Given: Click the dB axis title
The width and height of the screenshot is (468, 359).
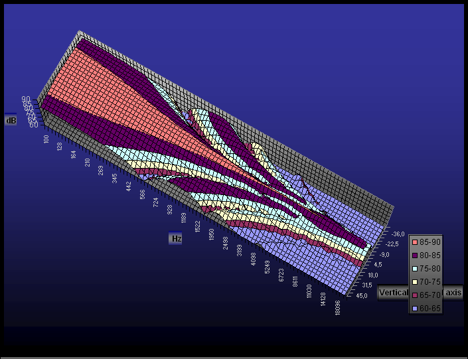Looking at the screenshot, I should click(x=11, y=120).
